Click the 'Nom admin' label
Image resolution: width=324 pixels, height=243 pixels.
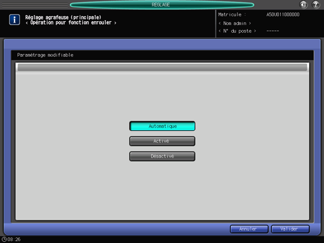[234, 23]
